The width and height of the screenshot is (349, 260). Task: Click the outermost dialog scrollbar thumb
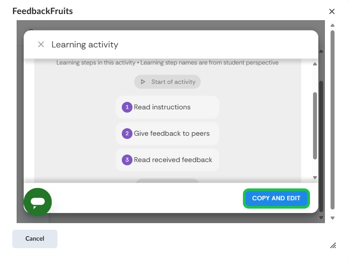332,119
